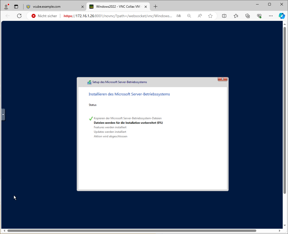Expand the noVNC control bar handle
Viewport: 288px width, 234px height.
pos(3,114)
